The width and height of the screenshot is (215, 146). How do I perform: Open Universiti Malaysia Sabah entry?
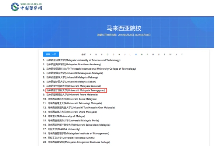(71, 82)
